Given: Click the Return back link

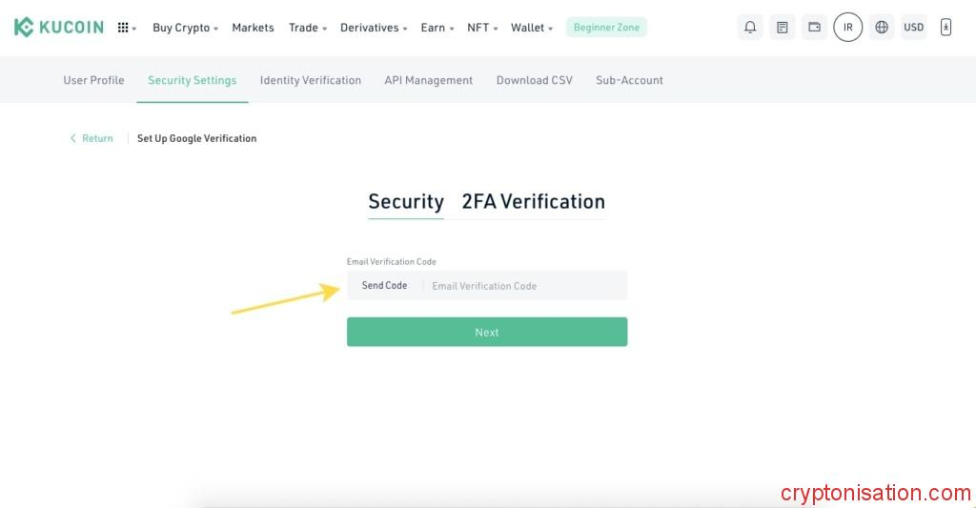Looking at the screenshot, I should pos(91,138).
